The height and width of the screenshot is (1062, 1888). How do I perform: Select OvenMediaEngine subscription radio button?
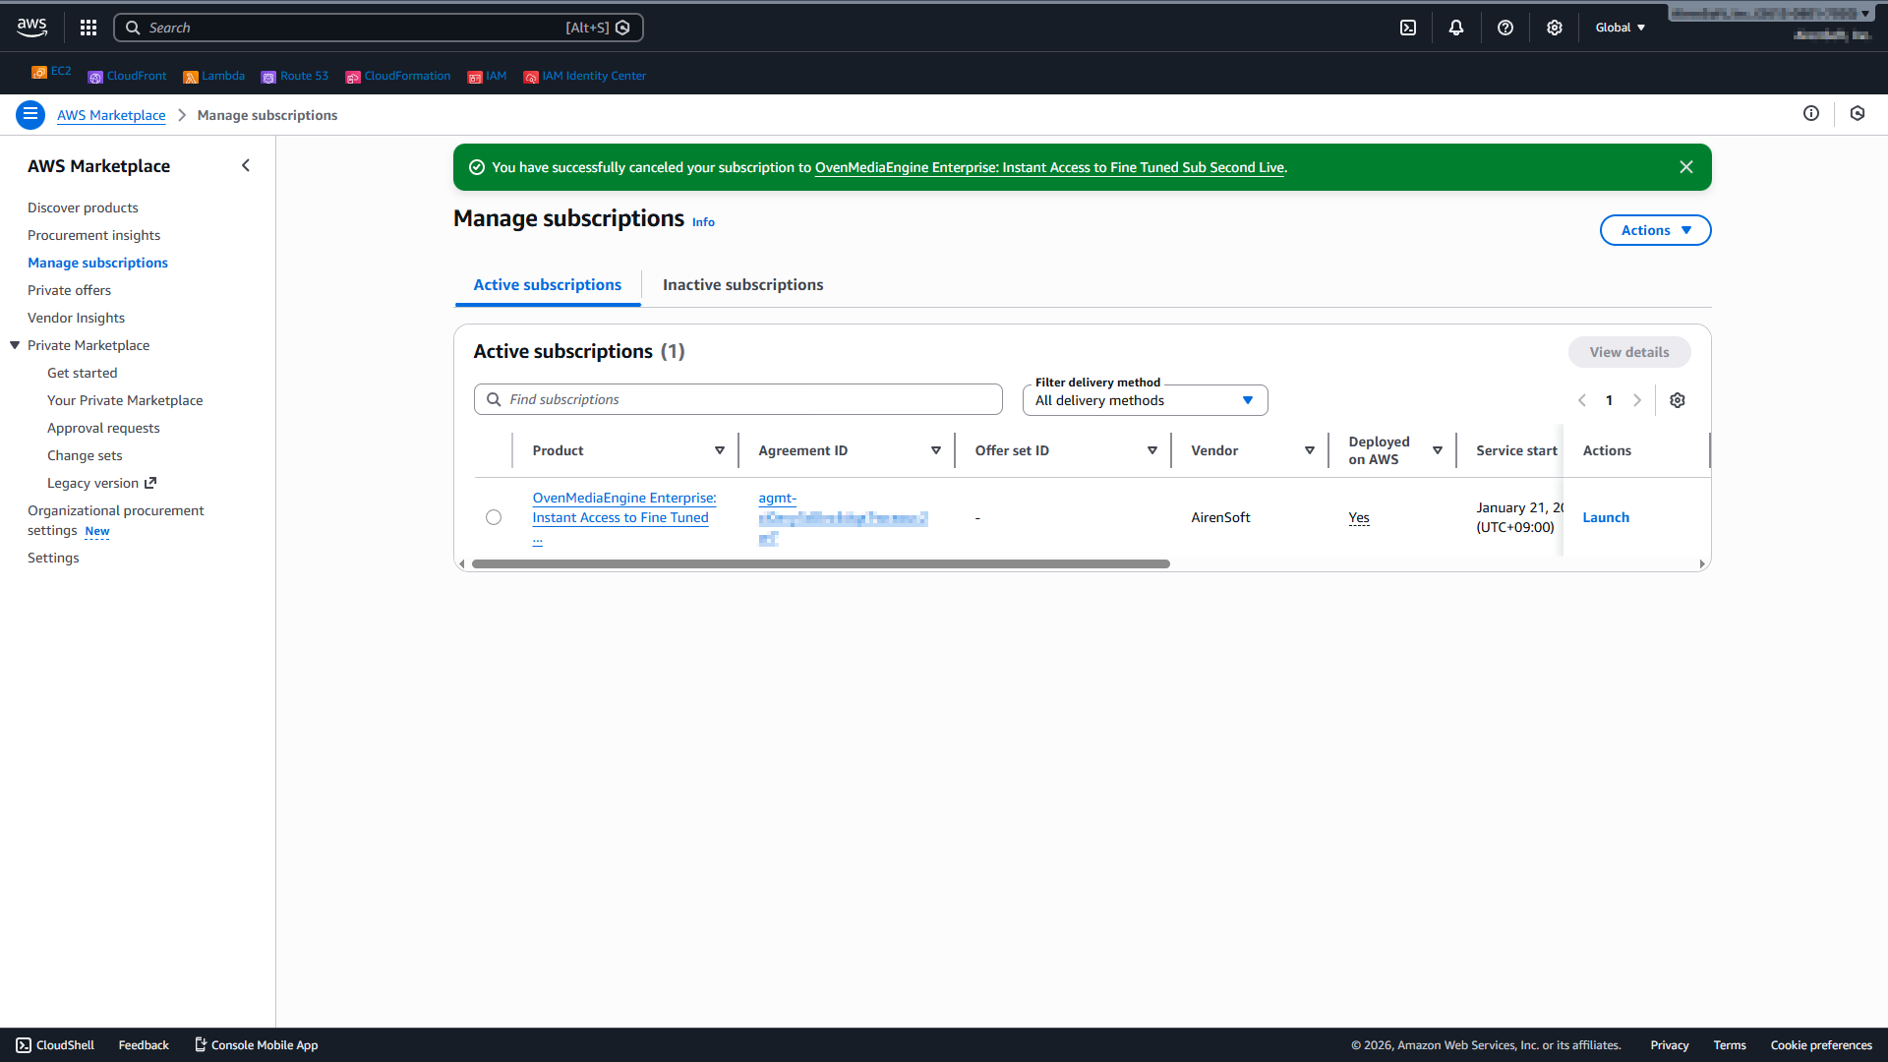494,517
